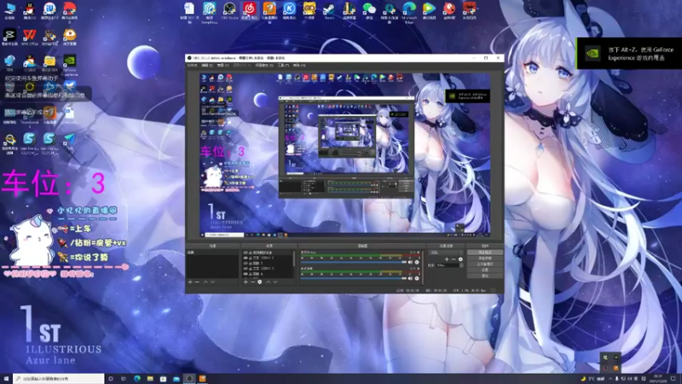Open the blue K music player icon
The width and height of the screenshot is (682, 384).
289,9
